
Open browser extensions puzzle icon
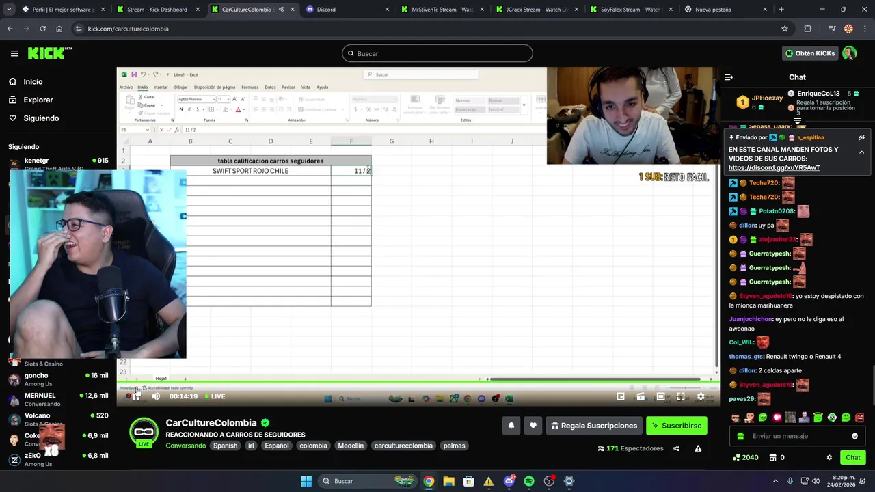(808, 29)
